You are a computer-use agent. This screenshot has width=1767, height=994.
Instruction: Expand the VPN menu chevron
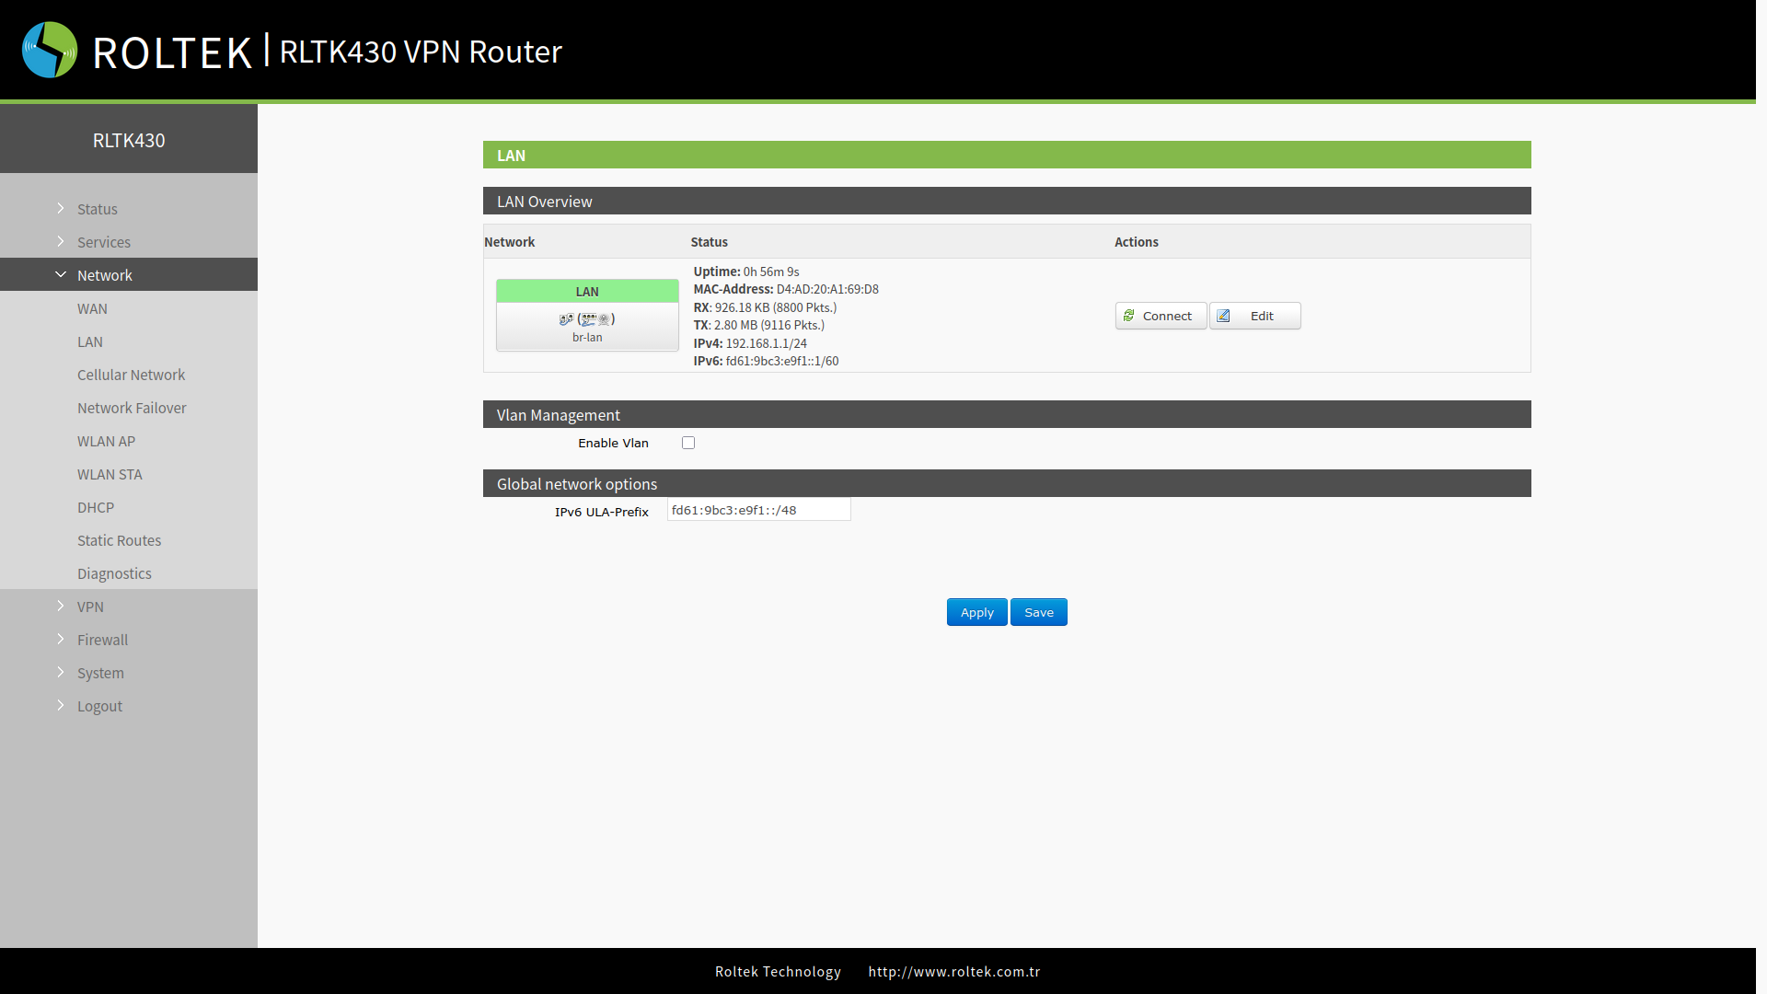coord(61,606)
